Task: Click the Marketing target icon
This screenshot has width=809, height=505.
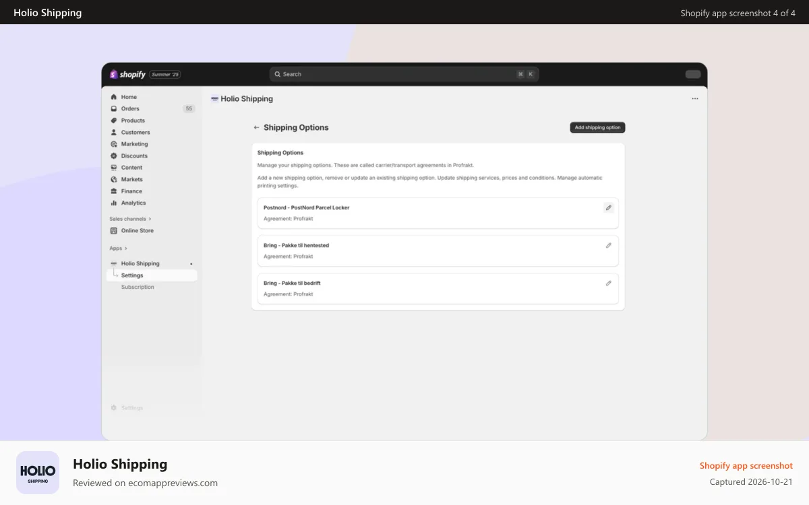Action: click(x=114, y=144)
